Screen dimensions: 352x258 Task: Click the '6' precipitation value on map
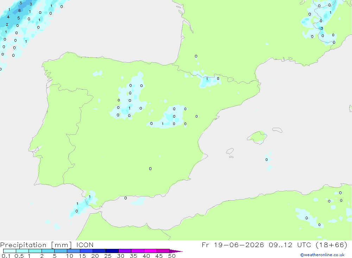click(19, 11)
